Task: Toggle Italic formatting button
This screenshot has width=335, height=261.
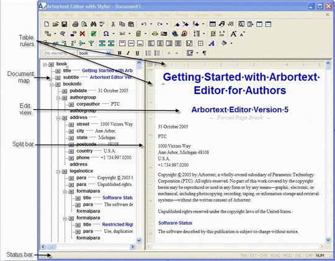Action: (128, 53)
